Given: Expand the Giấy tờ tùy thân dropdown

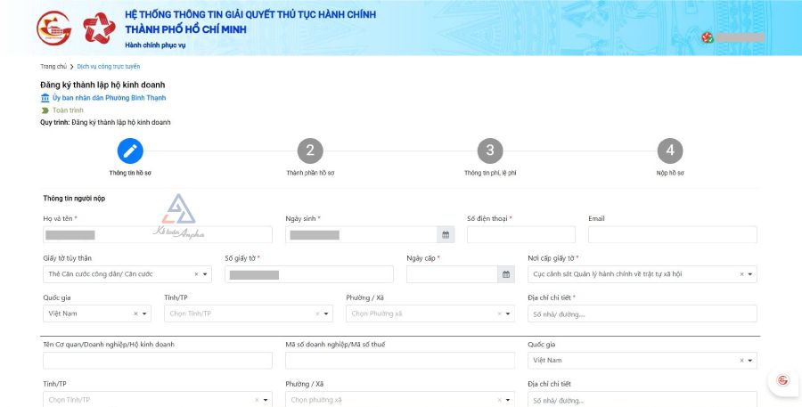Looking at the screenshot, I should [207, 274].
